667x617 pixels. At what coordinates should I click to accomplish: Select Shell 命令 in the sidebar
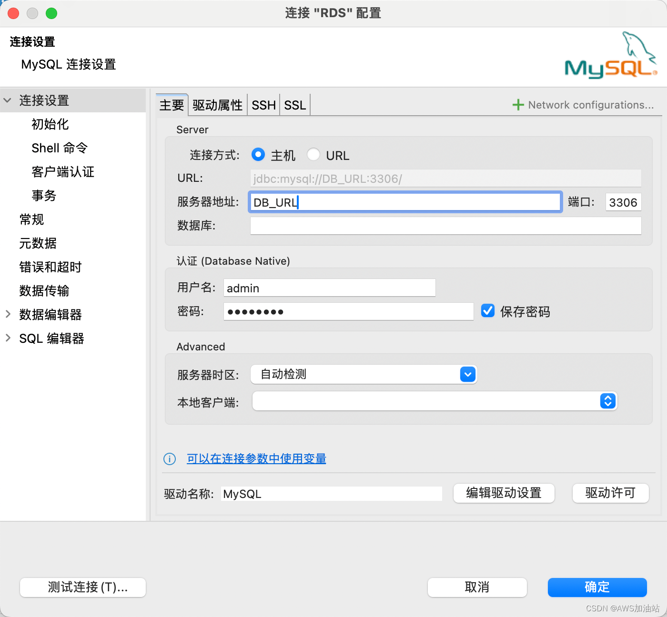click(60, 148)
